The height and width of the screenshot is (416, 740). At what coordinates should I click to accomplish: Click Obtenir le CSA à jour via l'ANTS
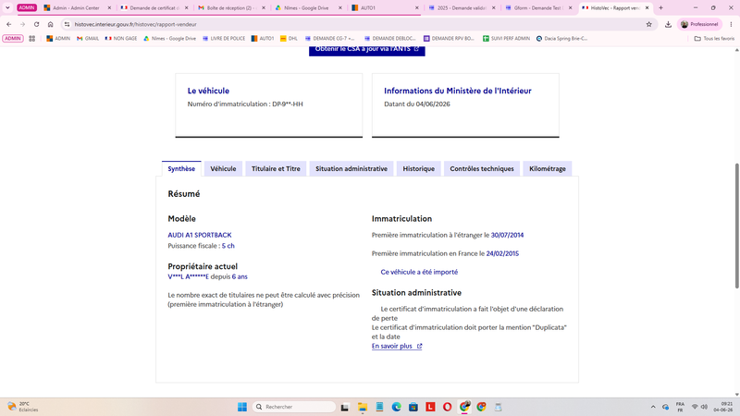point(366,50)
